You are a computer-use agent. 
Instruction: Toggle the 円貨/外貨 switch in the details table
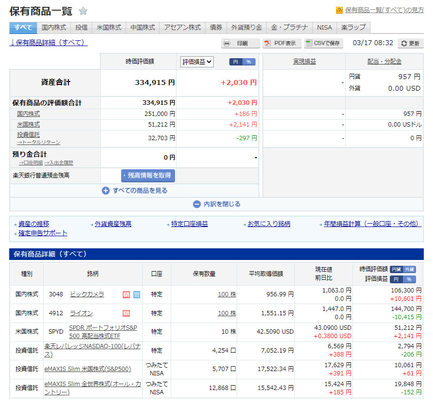[x=402, y=269]
